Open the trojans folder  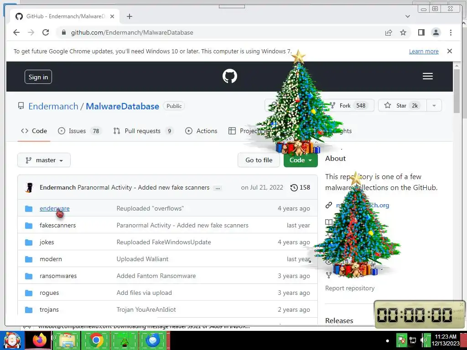pyautogui.click(x=49, y=309)
